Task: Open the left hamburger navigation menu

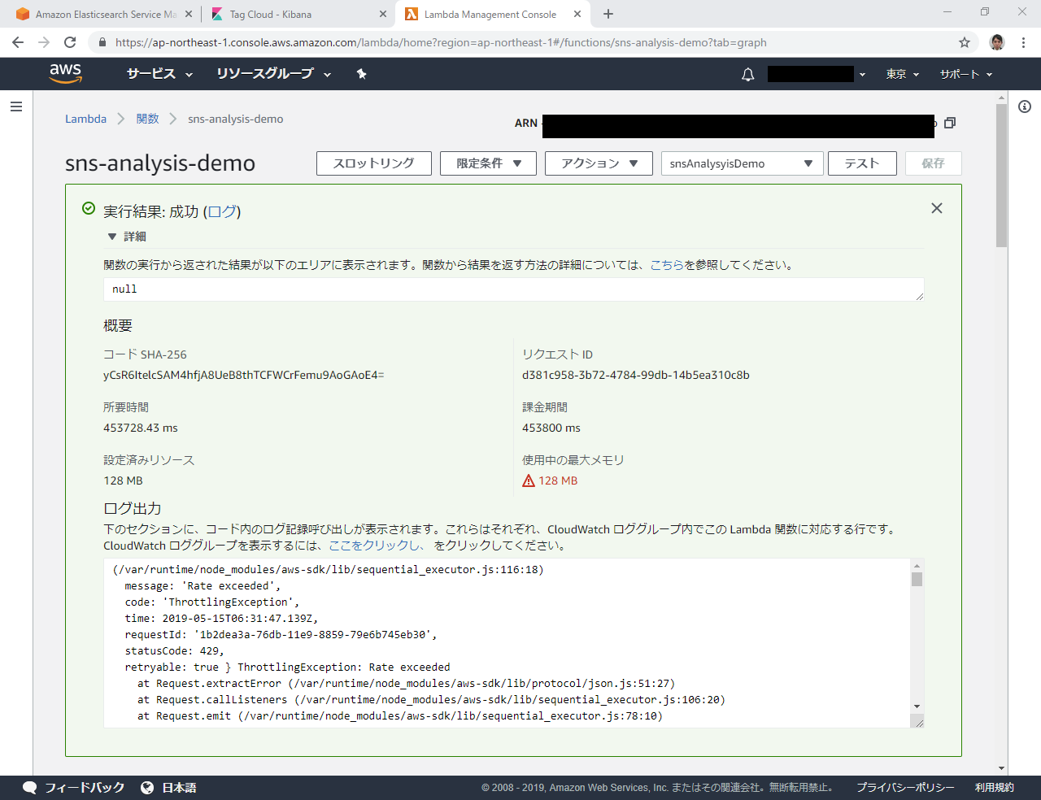Action: [x=15, y=107]
